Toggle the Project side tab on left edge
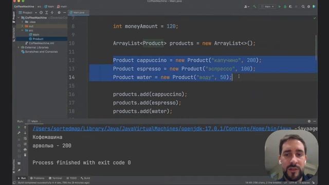 14,17
